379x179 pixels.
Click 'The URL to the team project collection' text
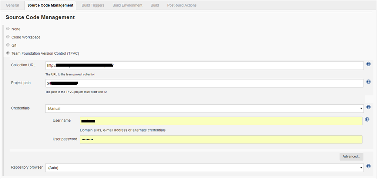pyautogui.click(x=70, y=74)
